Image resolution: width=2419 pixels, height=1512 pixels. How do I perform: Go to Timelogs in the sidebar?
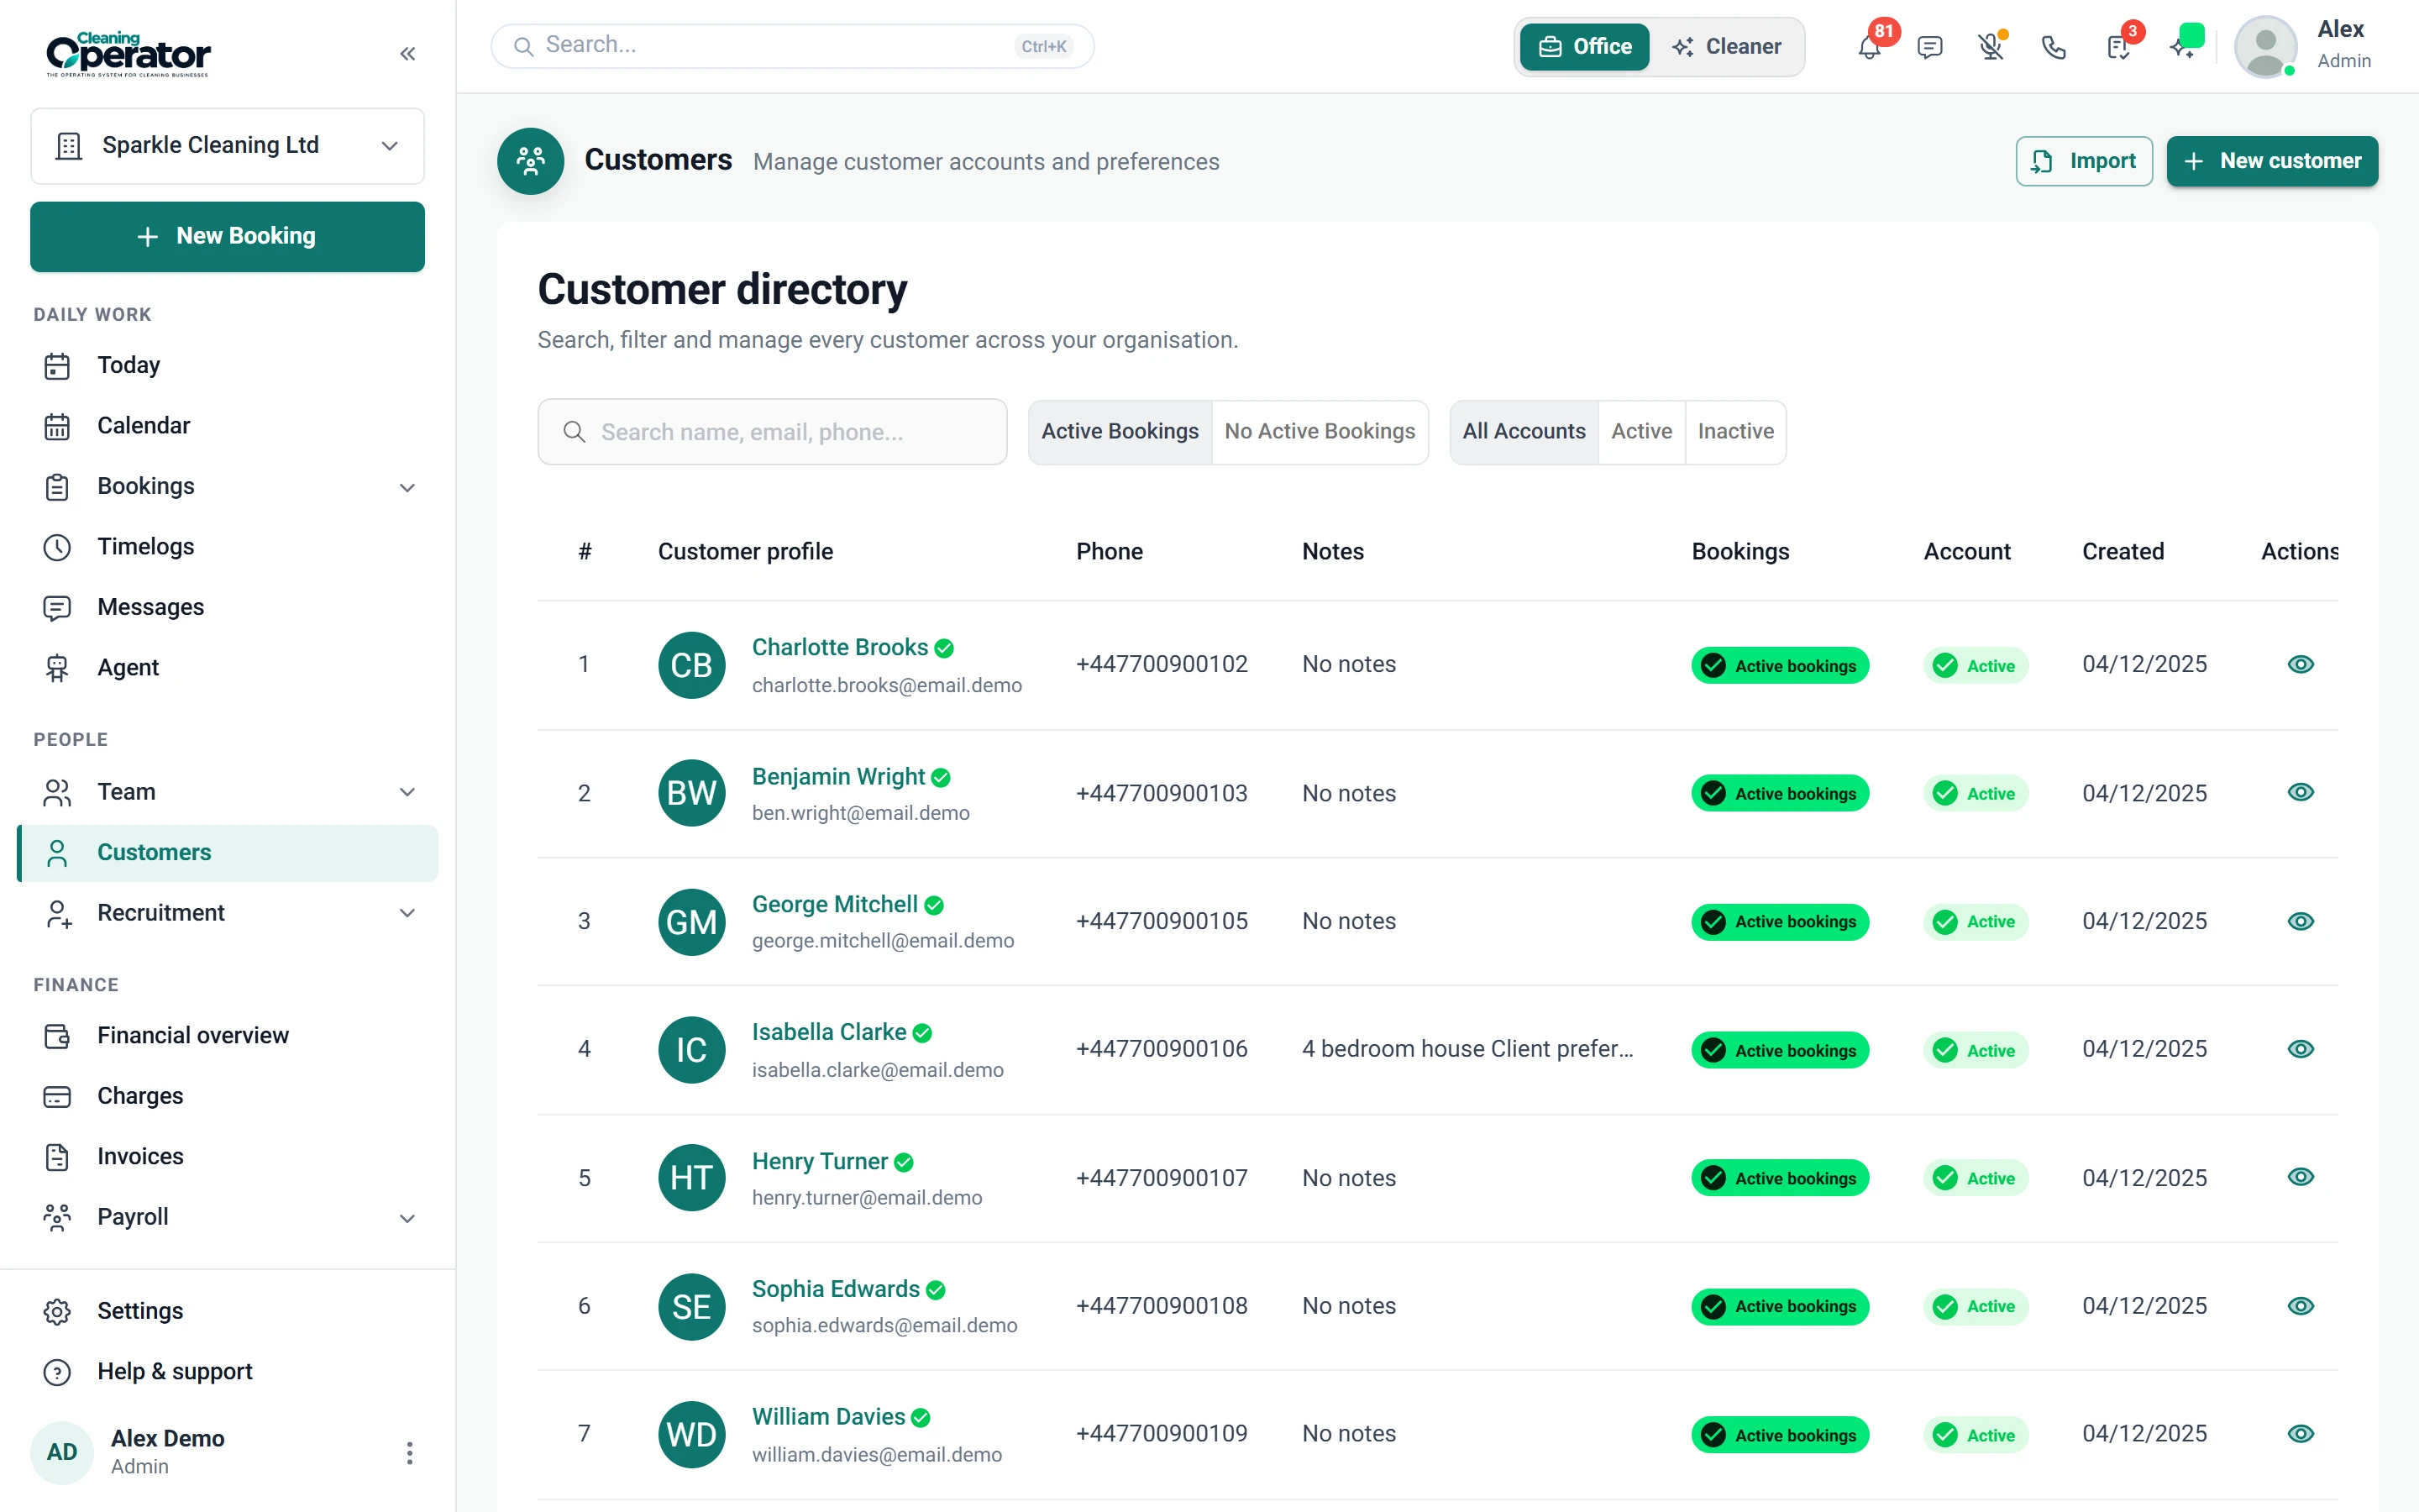(228, 547)
